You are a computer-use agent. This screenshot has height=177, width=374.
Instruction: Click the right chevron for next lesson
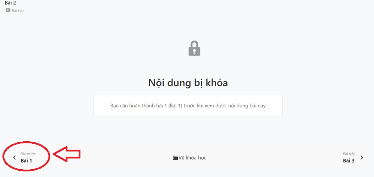tap(362, 157)
